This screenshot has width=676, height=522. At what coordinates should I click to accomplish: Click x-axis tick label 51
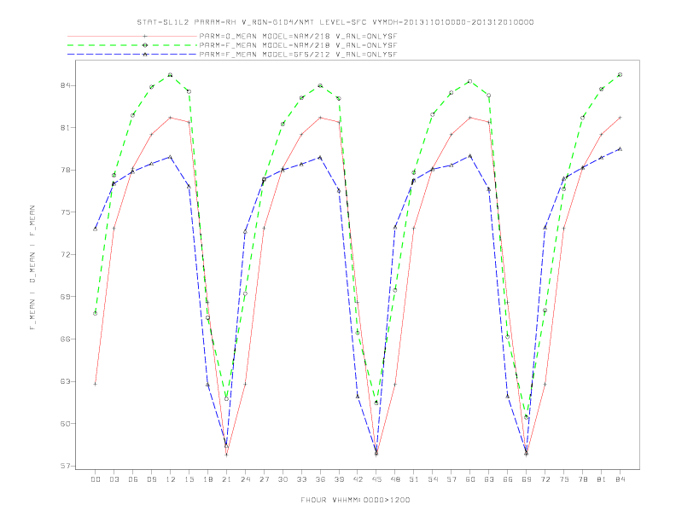pyautogui.click(x=414, y=479)
